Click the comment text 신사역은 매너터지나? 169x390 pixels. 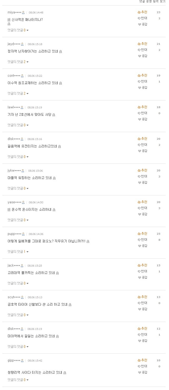pos(27,20)
